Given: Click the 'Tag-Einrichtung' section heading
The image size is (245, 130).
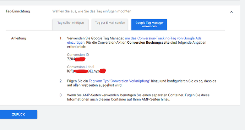Looking at the screenshot, I should click(18, 11).
